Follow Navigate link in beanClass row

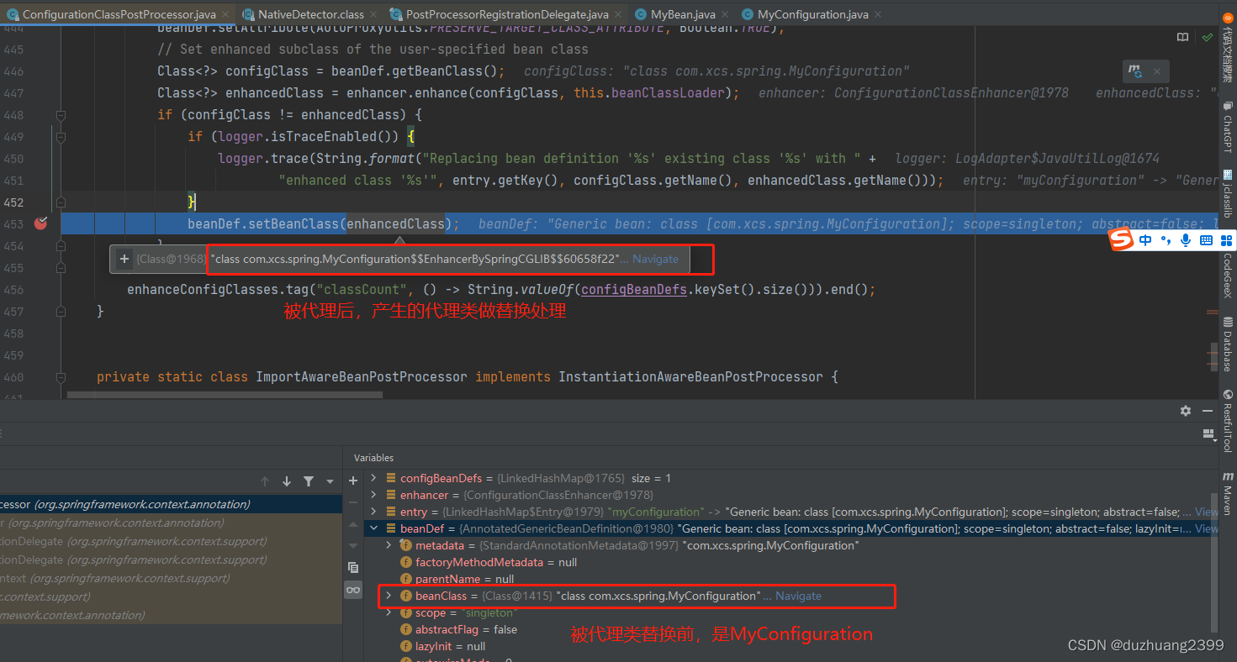pyautogui.click(x=798, y=596)
